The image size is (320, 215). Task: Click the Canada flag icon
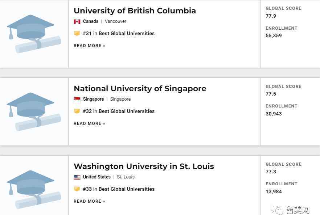(x=77, y=21)
